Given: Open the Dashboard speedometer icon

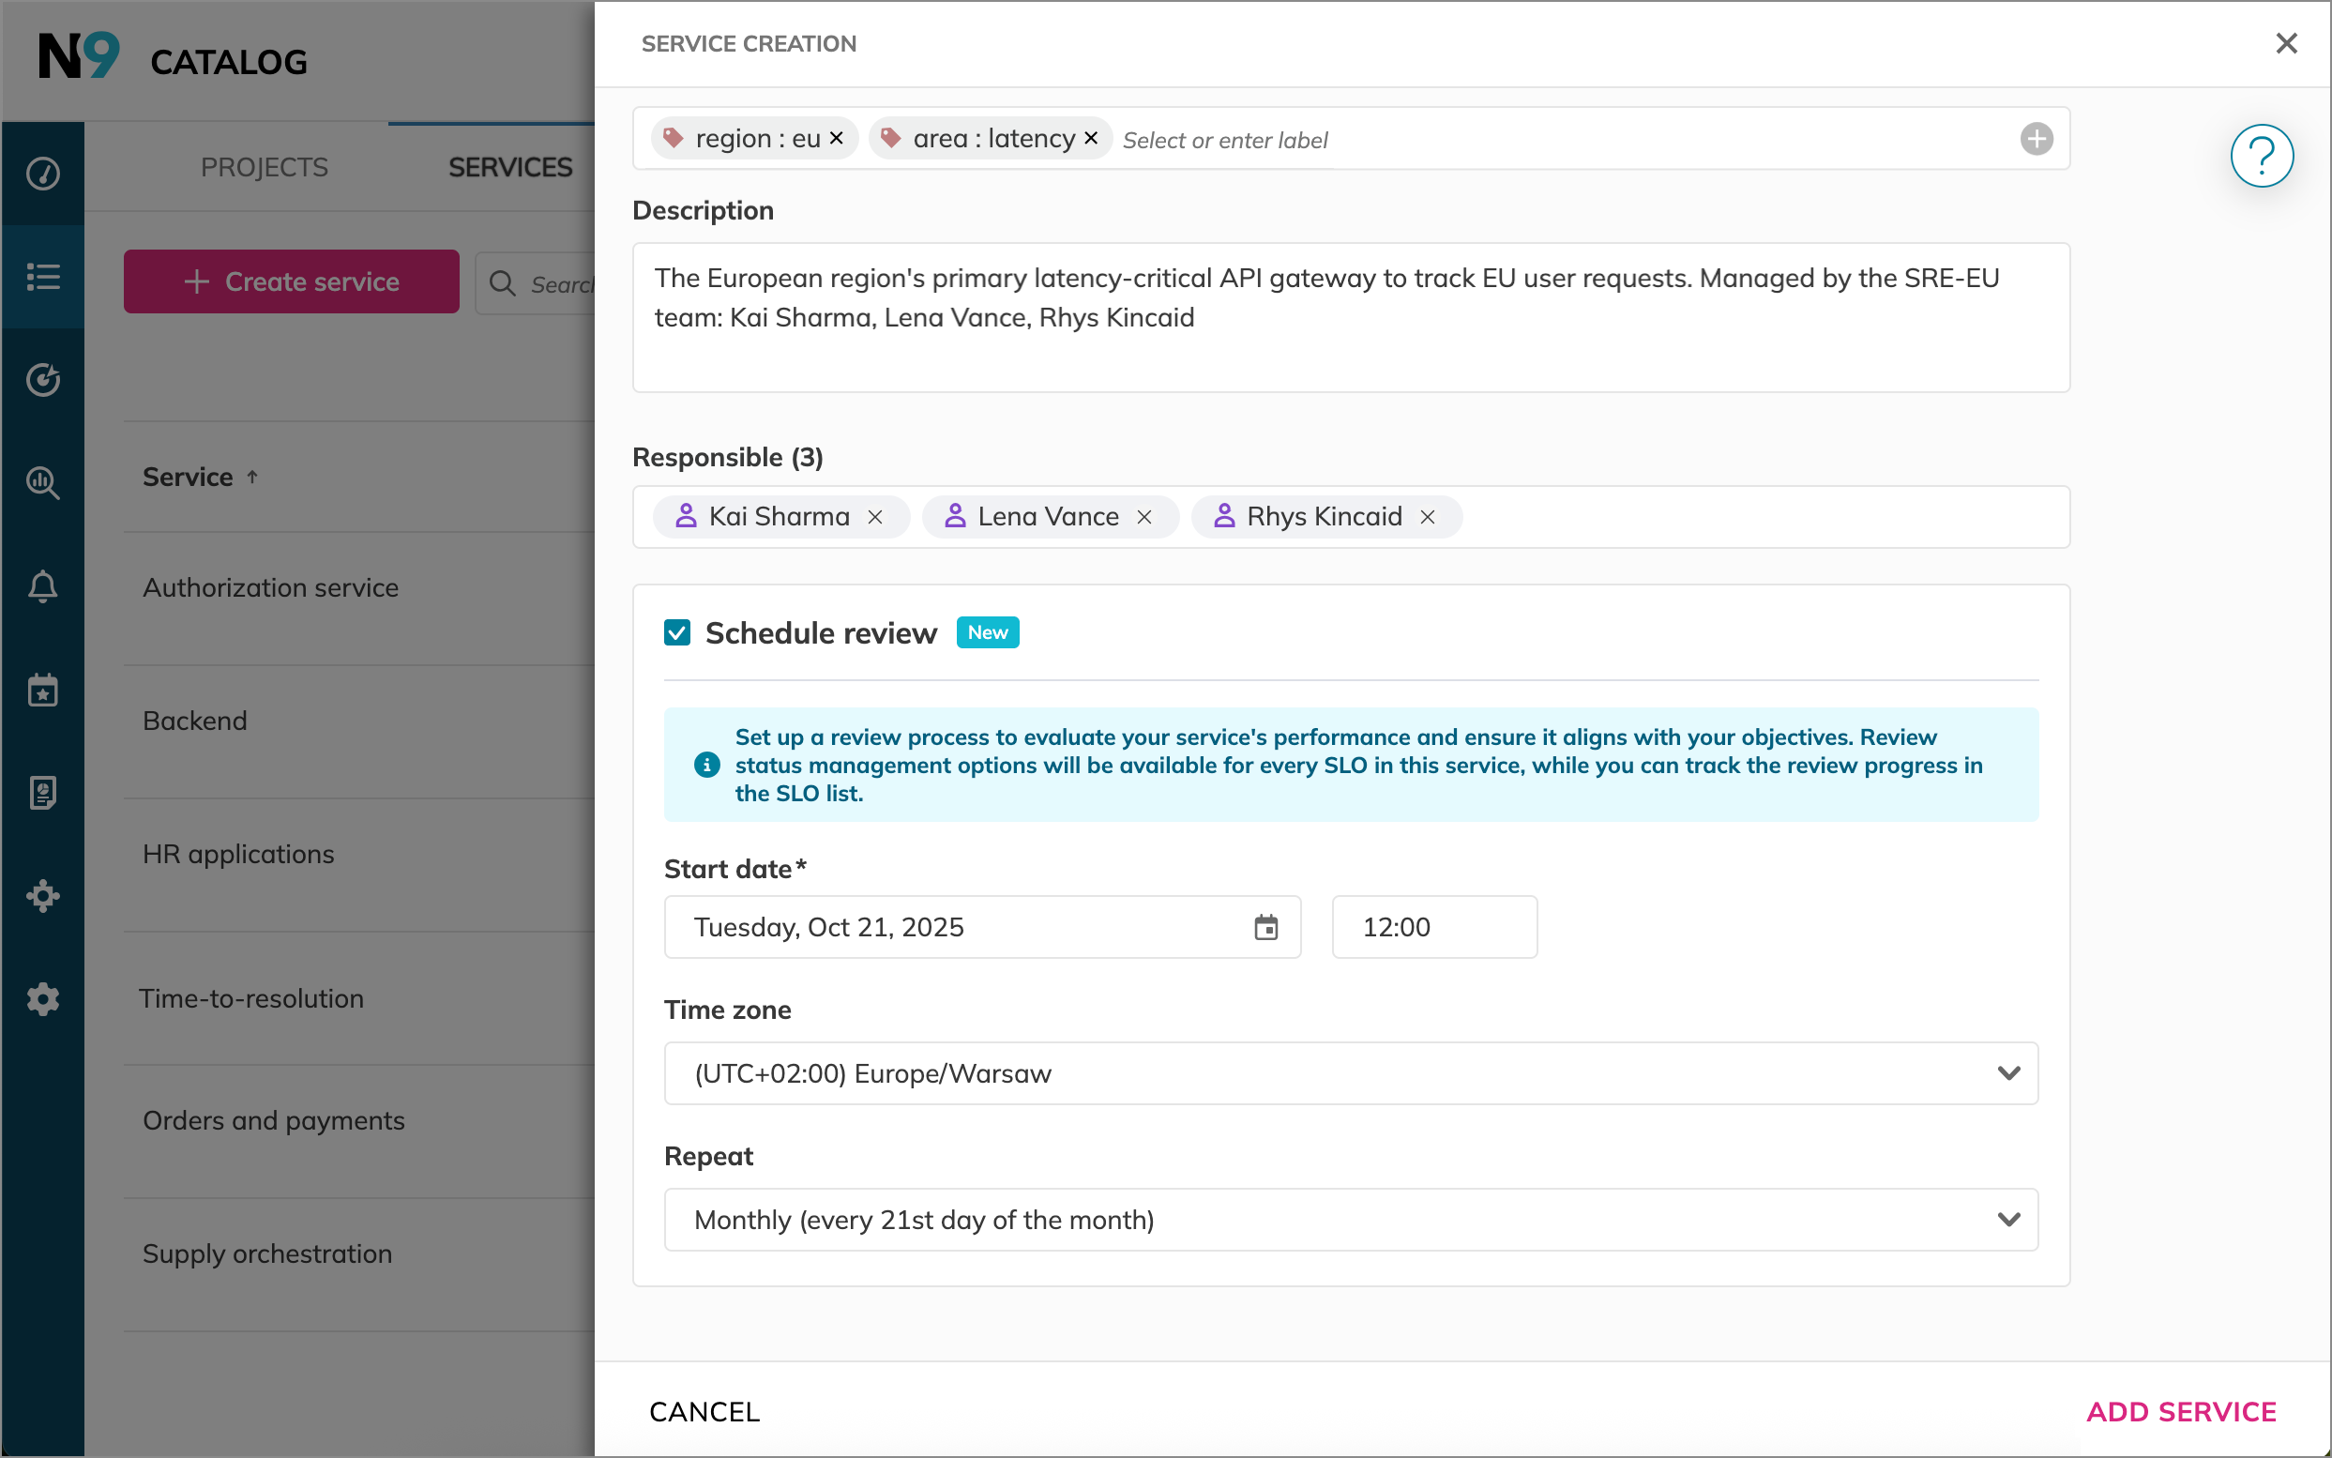Looking at the screenshot, I should point(43,174).
